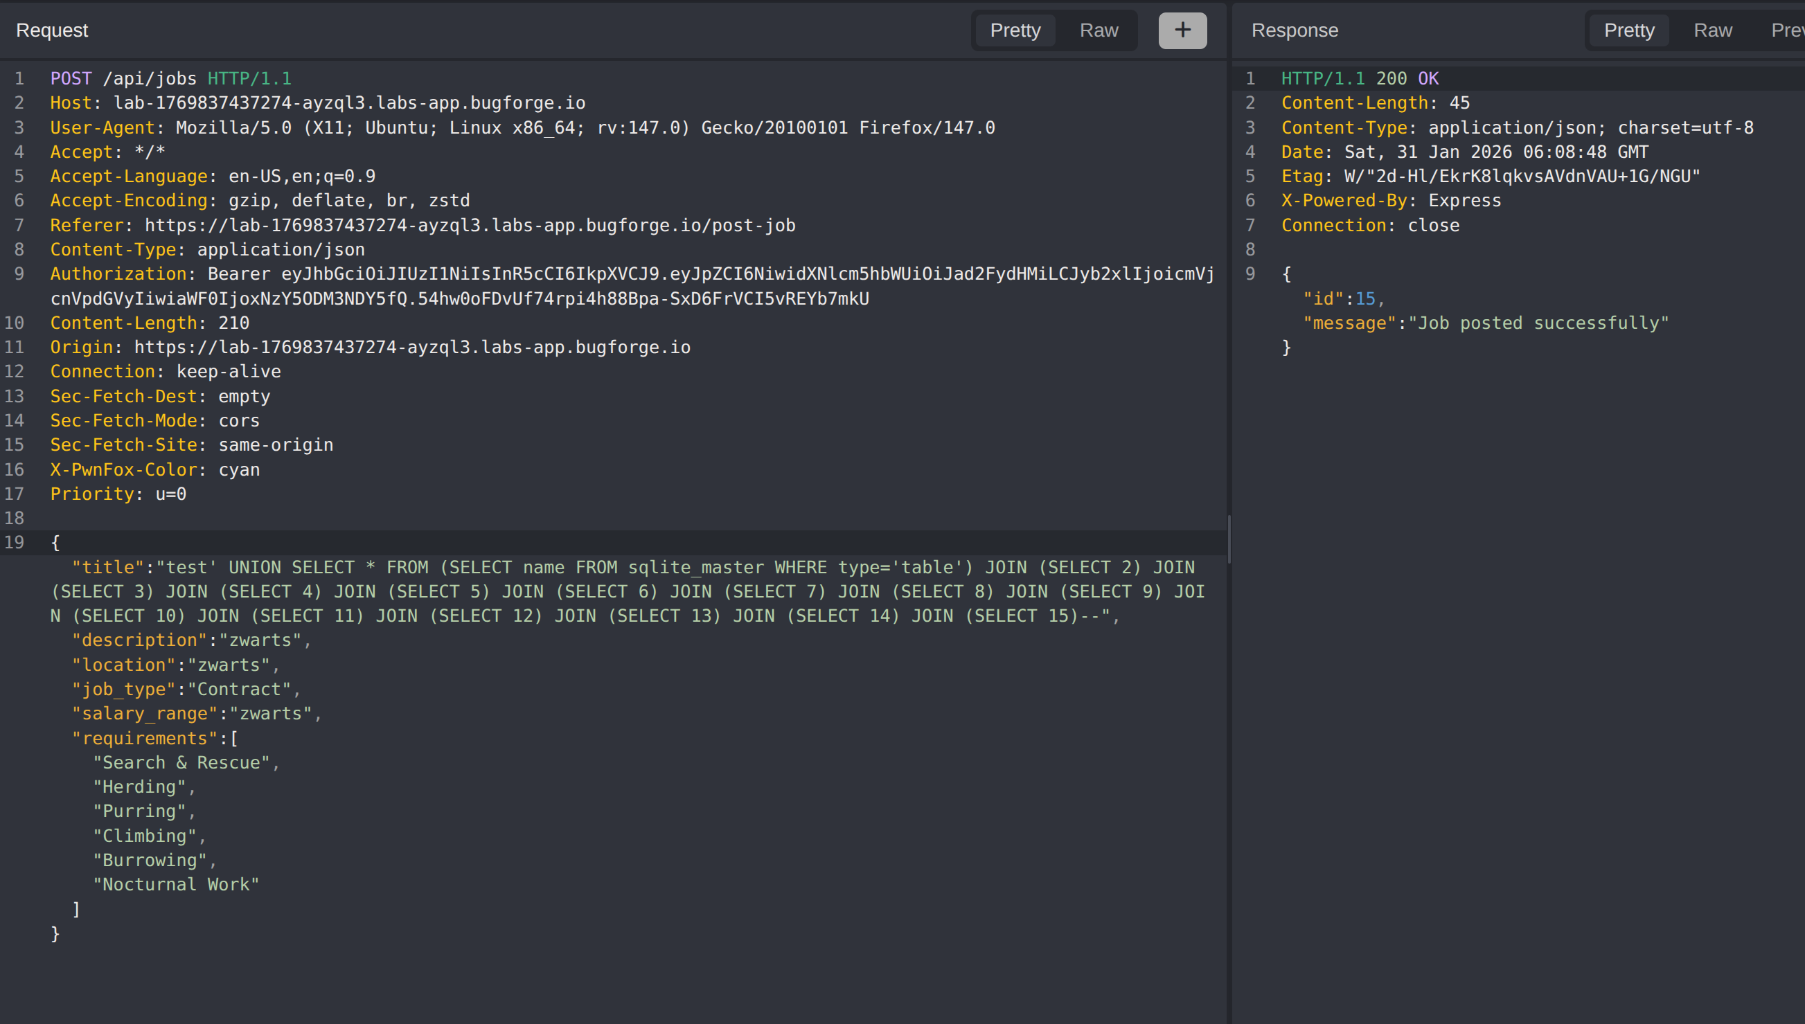Image resolution: width=1805 pixels, height=1024 pixels.
Task: Click the Response panel title
Action: [x=1295, y=30]
